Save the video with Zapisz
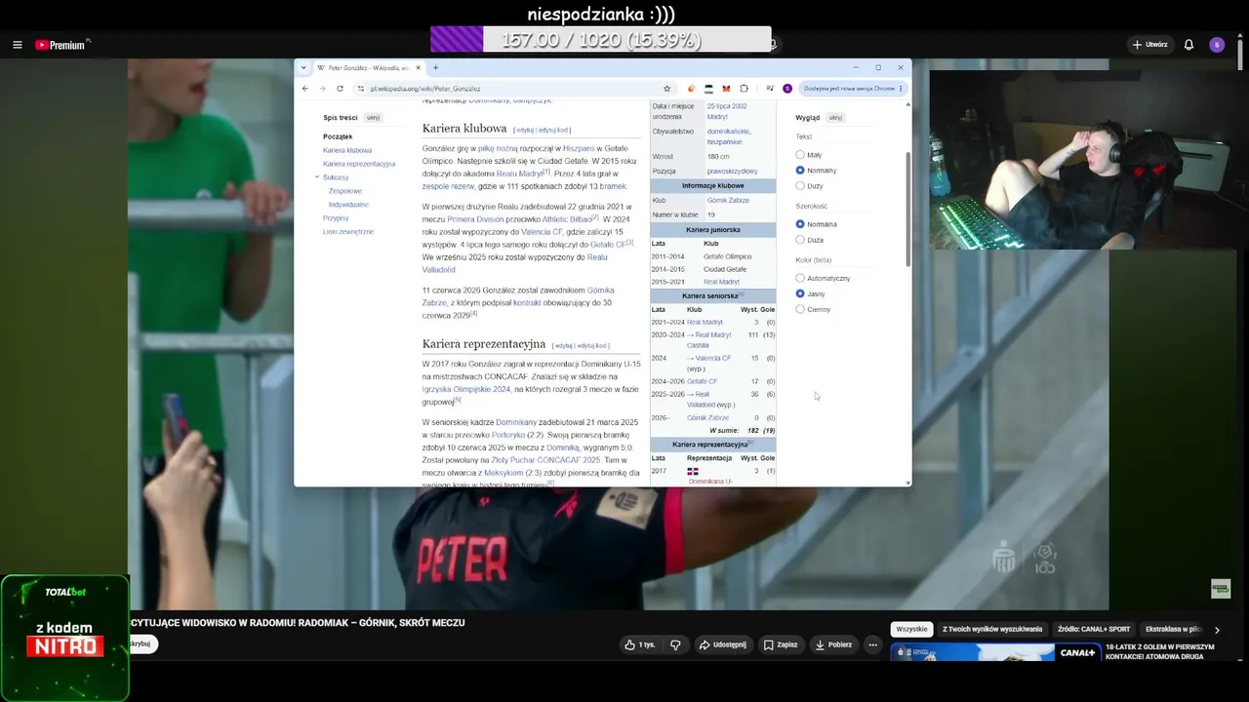 coord(781,644)
